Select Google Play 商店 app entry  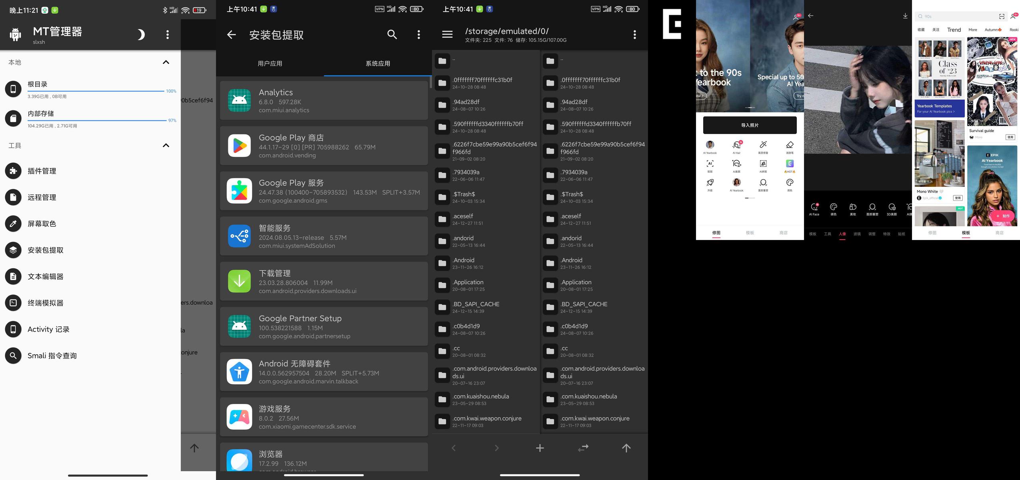pyautogui.click(x=324, y=146)
